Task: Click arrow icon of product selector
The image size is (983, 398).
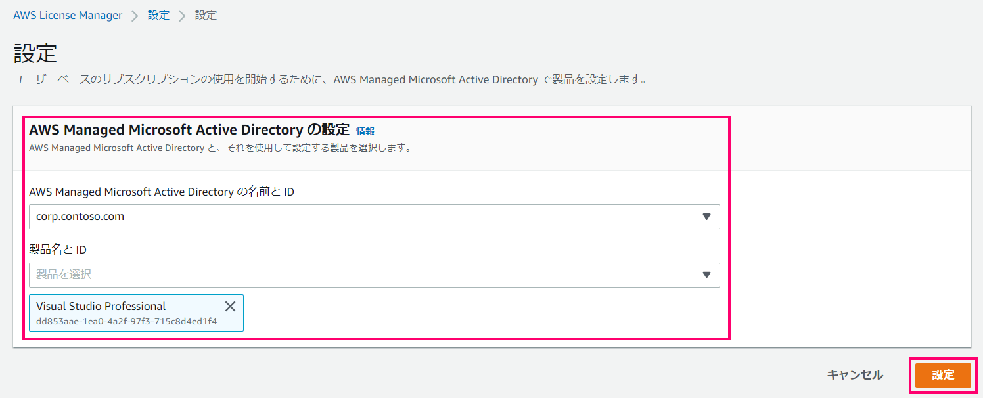Action: (707, 275)
